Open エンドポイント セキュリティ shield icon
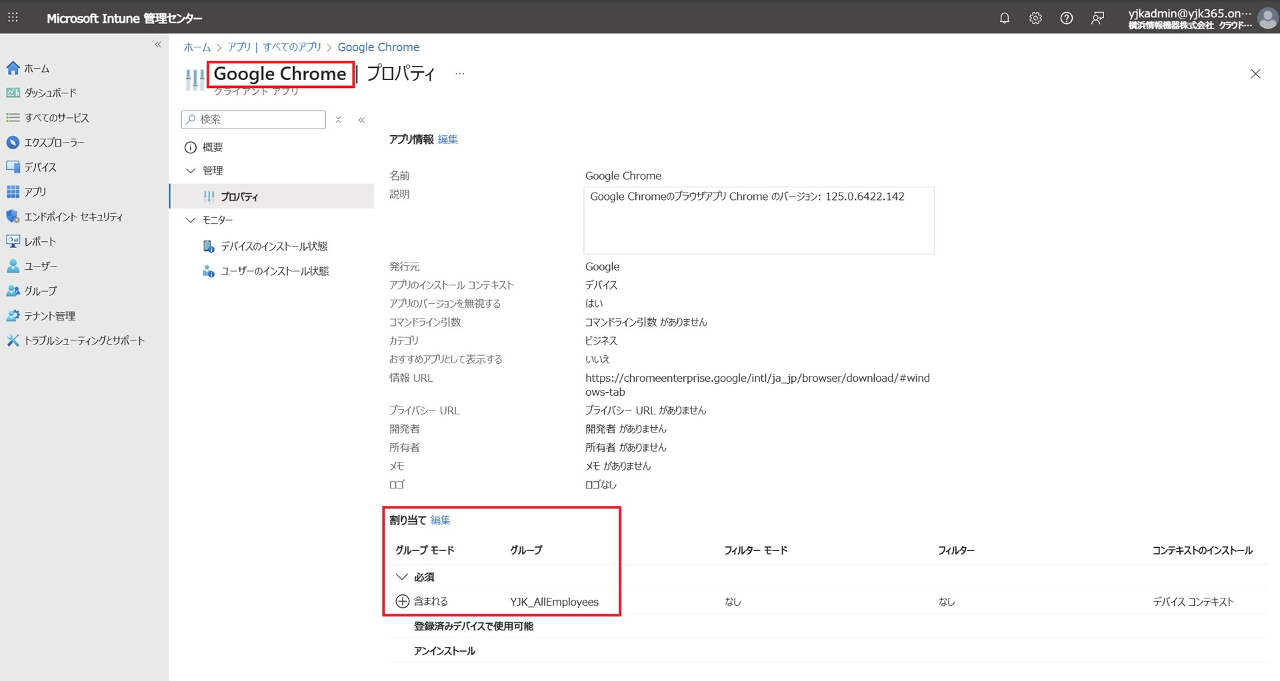Viewport: 1280px width, 681px height. pyautogui.click(x=13, y=217)
